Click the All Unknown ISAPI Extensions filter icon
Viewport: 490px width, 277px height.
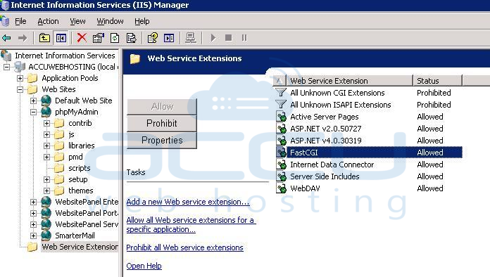pyautogui.click(x=281, y=105)
